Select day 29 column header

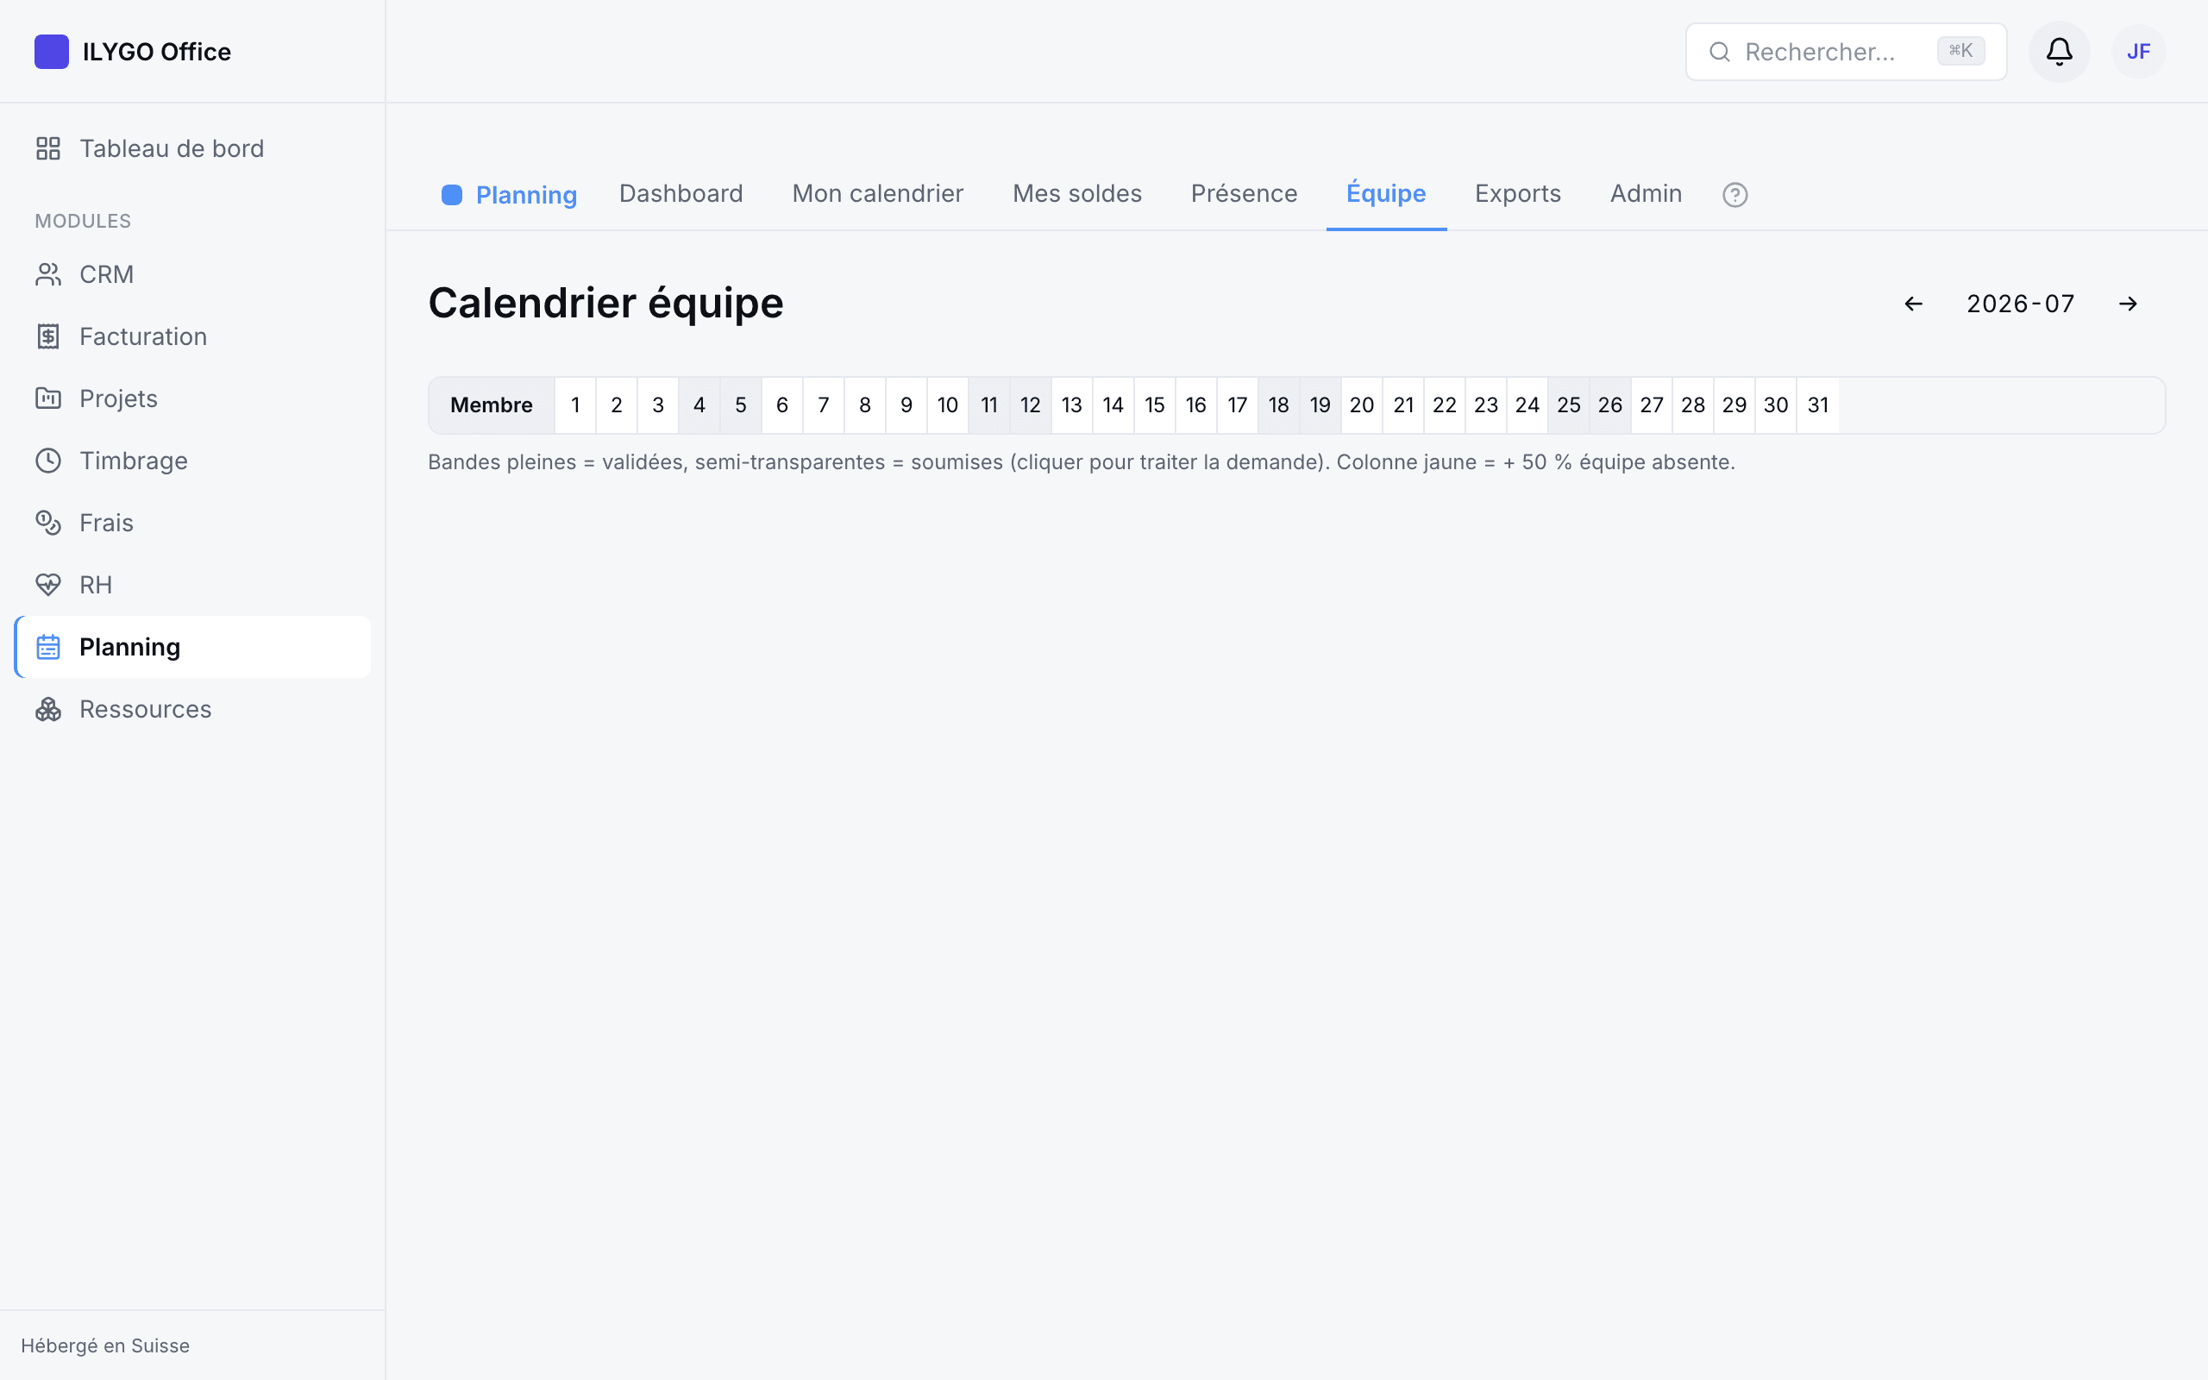click(1734, 405)
